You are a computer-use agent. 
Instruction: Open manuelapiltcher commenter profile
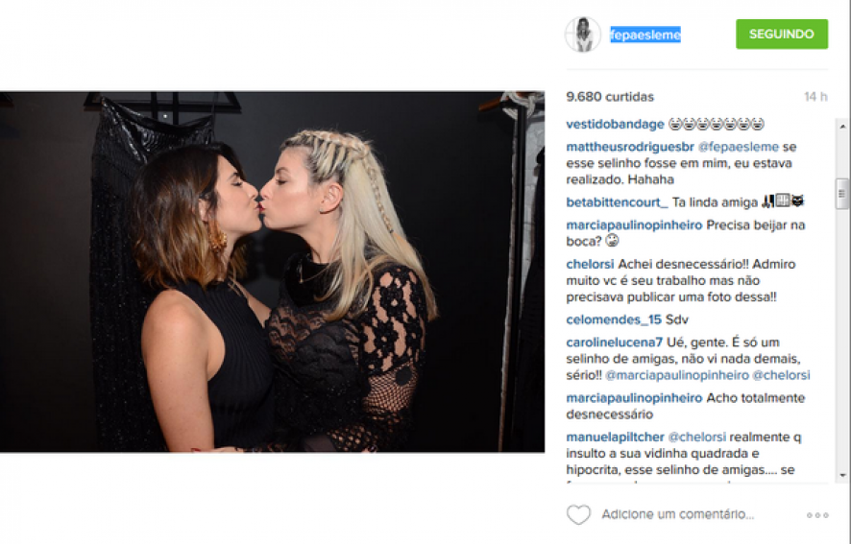[615, 437]
